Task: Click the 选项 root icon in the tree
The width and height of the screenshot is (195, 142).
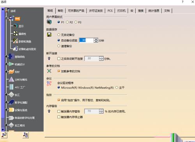Action: tap(7, 11)
